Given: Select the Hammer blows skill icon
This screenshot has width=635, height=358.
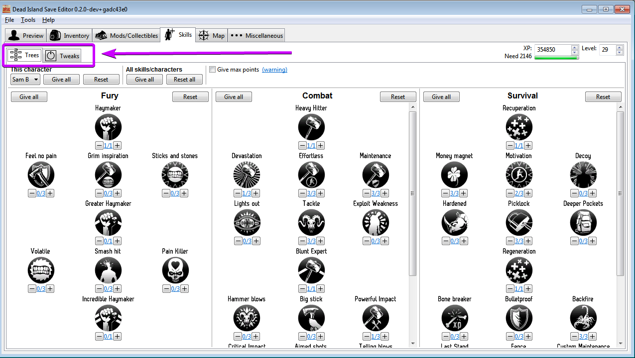Looking at the screenshot, I should tap(247, 318).
